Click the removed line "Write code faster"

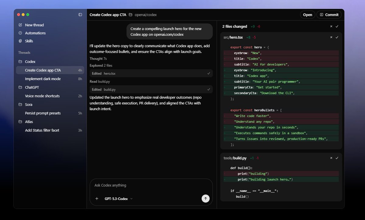point(281,116)
